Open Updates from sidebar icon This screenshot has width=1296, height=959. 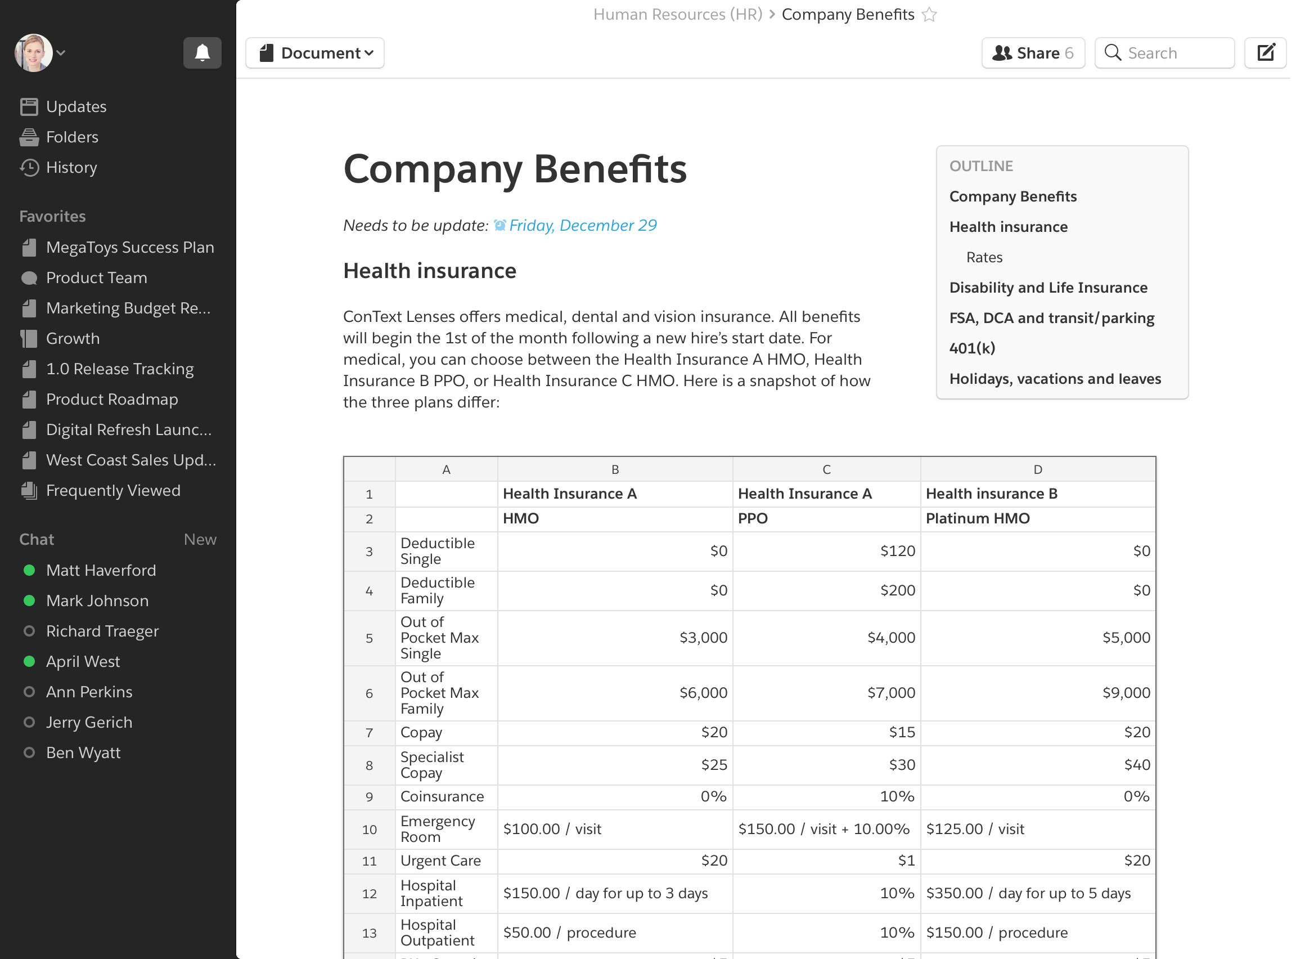pos(29,107)
